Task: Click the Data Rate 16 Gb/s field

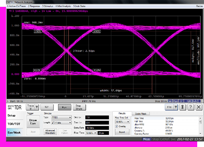Action: point(97,128)
